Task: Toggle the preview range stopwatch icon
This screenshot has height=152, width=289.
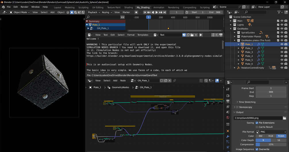Action: pos(187,12)
